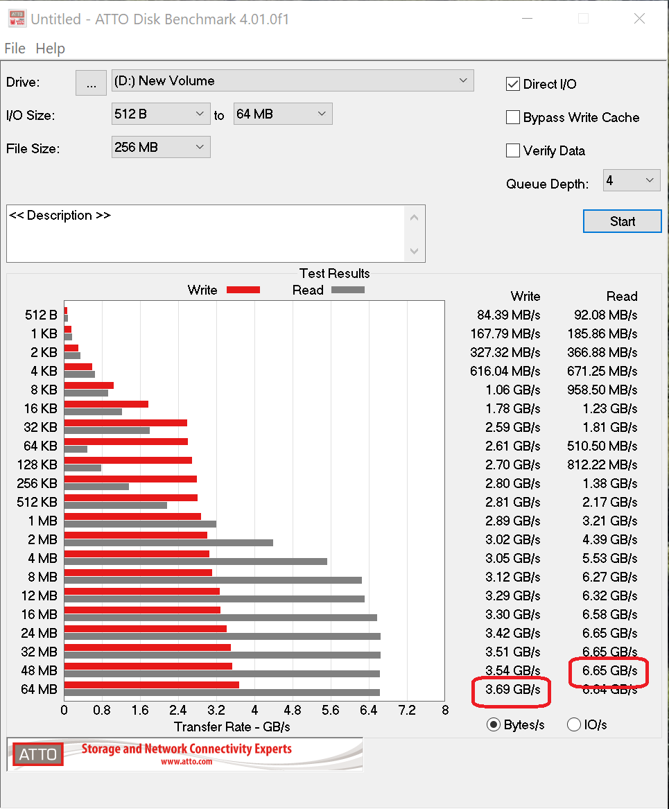This screenshot has width=669, height=809.
Task: Expand the 512 B minimum I/O size dropdown
Action: pos(160,114)
